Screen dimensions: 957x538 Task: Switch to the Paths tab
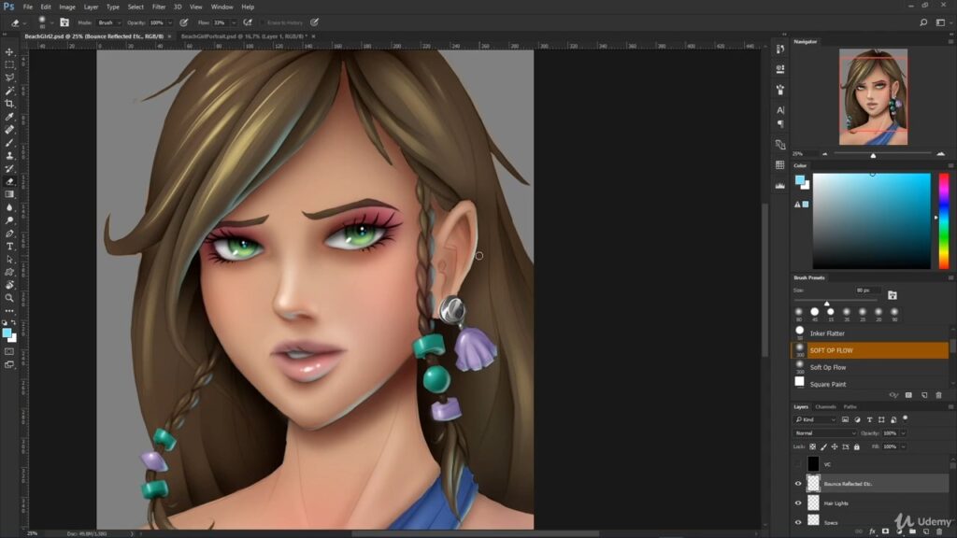[x=850, y=407]
